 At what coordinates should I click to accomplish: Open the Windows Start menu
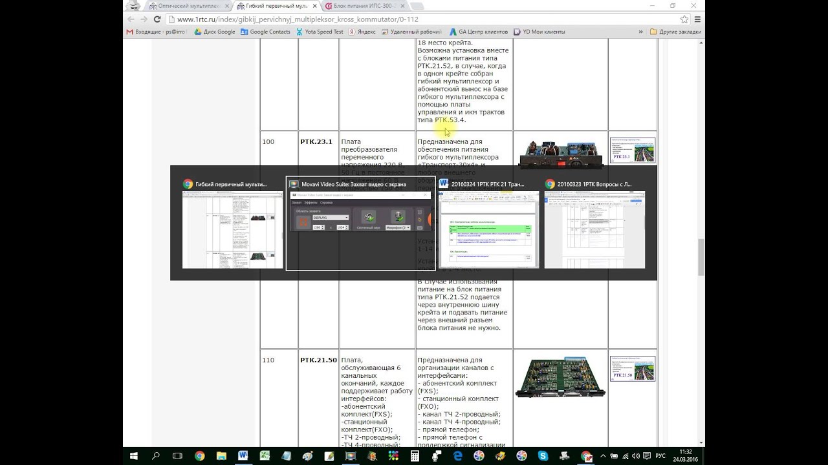tap(133, 456)
